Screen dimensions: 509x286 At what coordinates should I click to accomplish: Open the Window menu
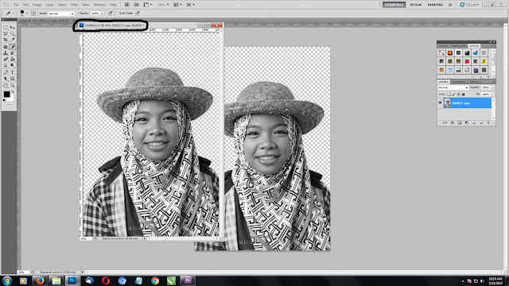click(99, 5)
